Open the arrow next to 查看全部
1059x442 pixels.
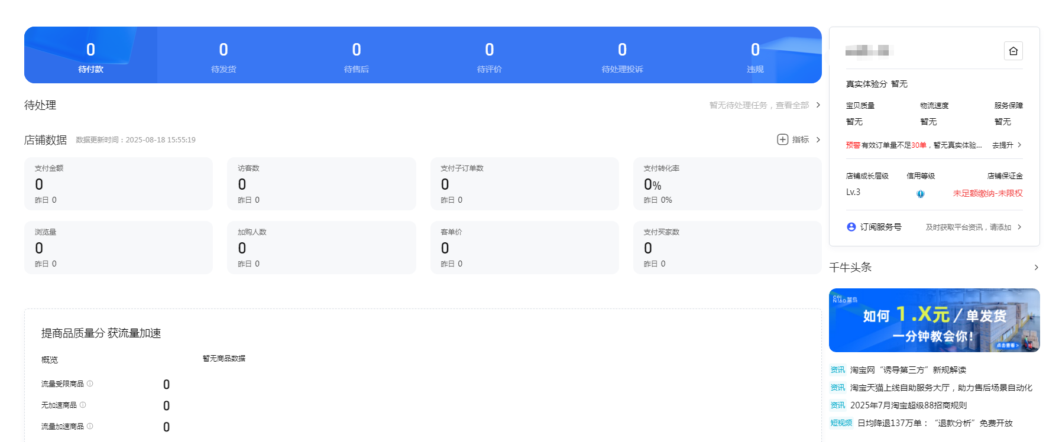tap(818, 105)
